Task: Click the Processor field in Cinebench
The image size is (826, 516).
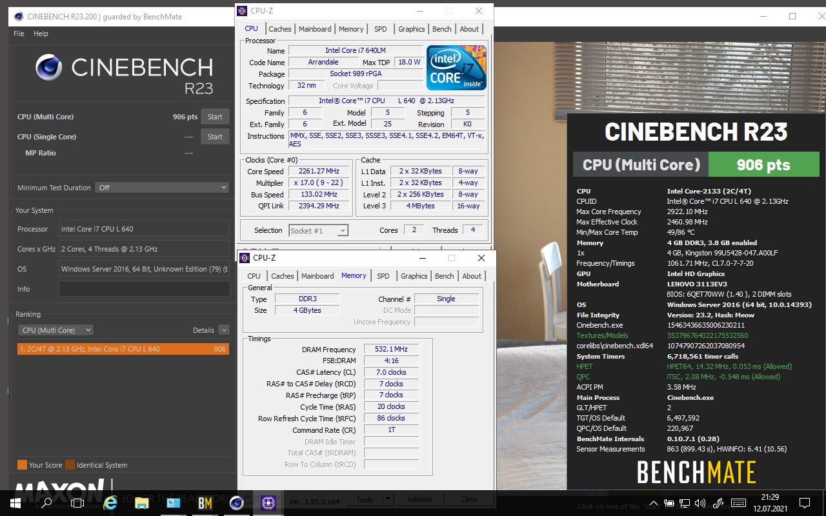Action: (144, 229)
